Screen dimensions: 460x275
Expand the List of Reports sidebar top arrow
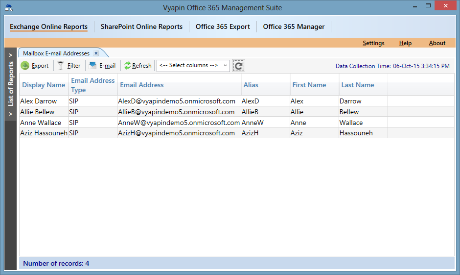pyautogui.click(x=11, y=55)
